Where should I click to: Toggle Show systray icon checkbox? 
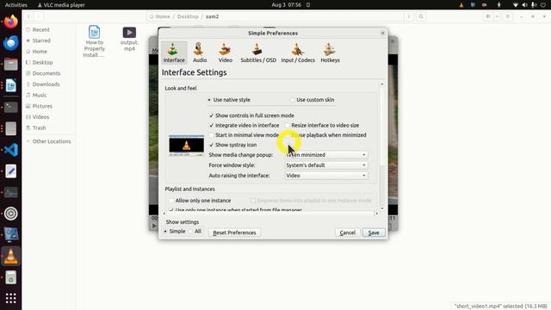[233, 145]
